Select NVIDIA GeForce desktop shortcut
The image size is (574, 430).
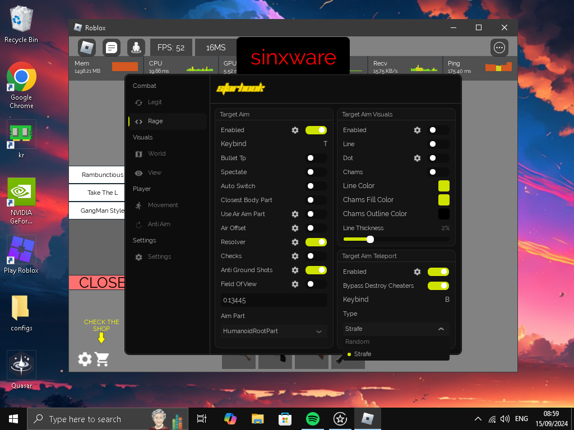[21, 201]
